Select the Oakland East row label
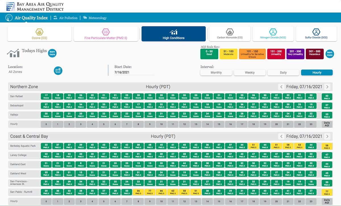Screen dimensions: 341x206 click(18, 164)
